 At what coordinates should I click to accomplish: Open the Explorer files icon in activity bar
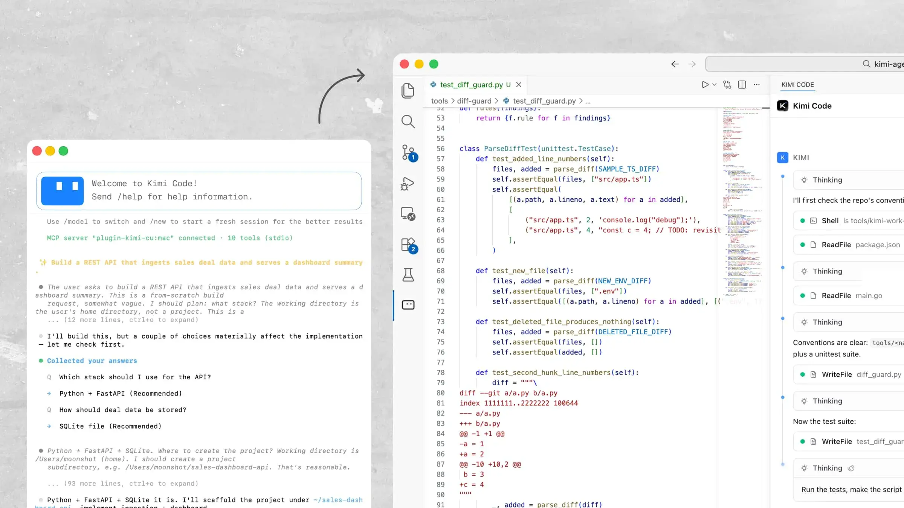(408, 91)
